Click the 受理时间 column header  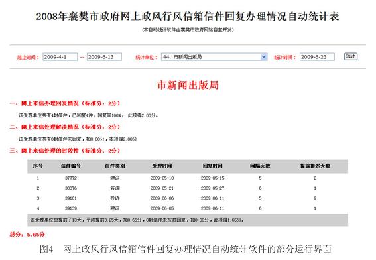click(162, 166)
